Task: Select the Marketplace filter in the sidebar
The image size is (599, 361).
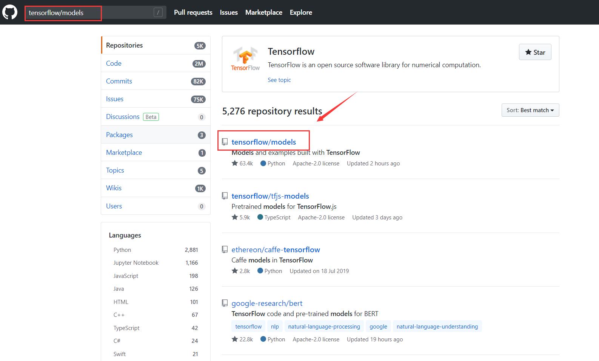Action: (156, 153)
